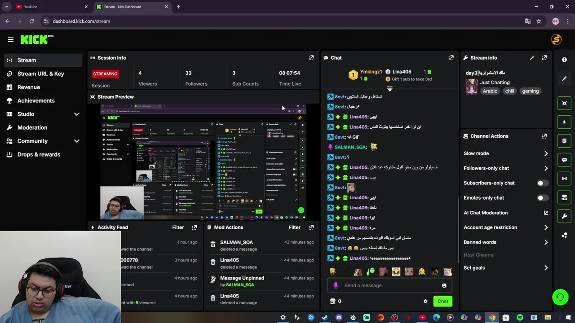Screen dimensions: 575x323
Task: Click Lina405 username in the chat leaderboard
Action: click(x=402, y=72)
